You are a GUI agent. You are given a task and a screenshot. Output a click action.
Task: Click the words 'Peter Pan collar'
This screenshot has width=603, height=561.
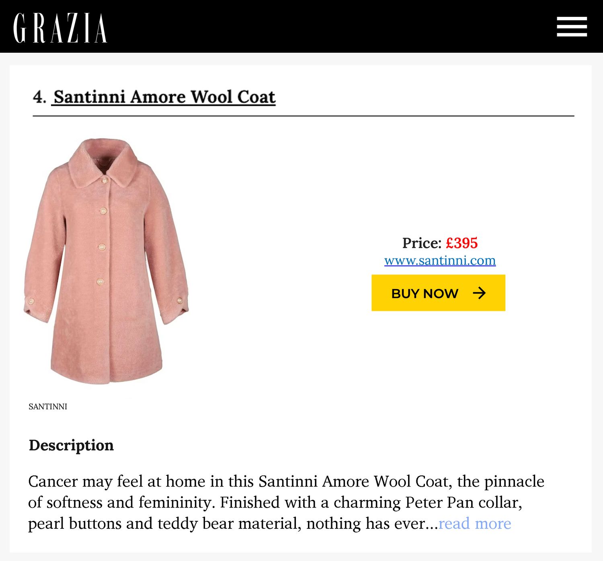(463, 503)
